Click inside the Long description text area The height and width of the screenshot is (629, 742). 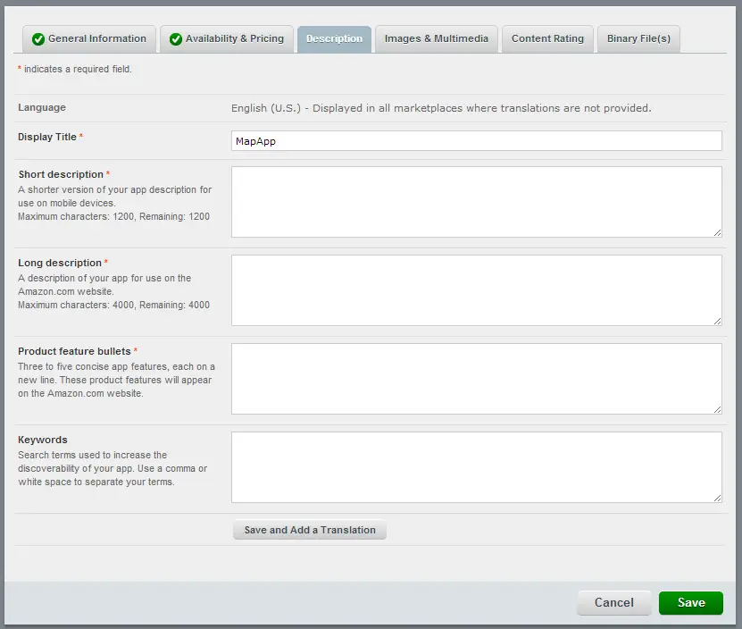[476, 290]
